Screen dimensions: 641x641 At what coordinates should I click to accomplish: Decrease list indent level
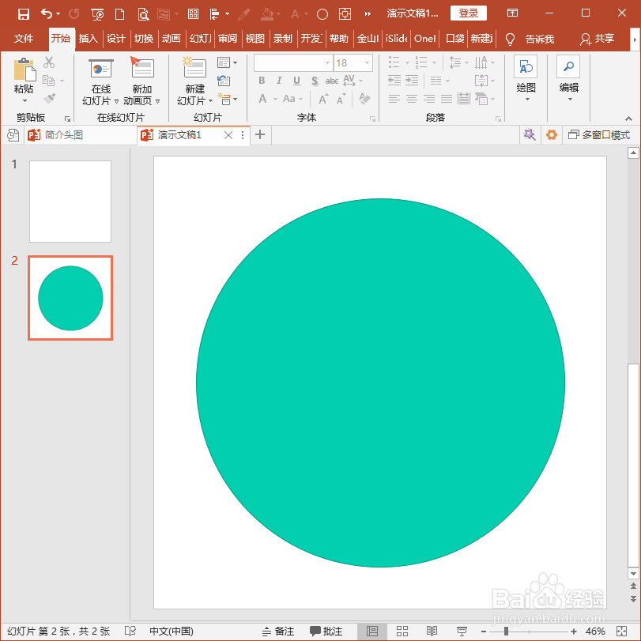click(394, 81)
